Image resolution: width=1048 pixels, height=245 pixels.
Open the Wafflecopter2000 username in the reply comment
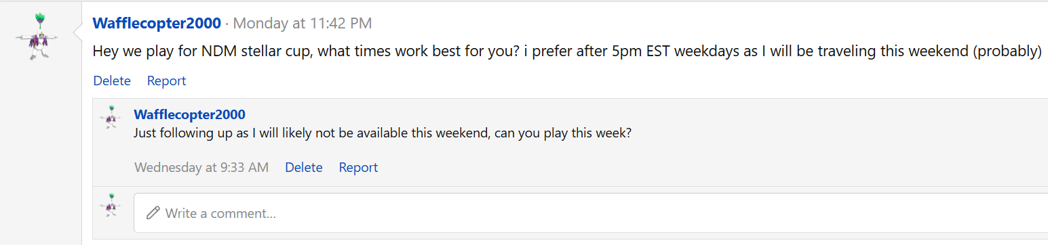[x=190, y=114]
